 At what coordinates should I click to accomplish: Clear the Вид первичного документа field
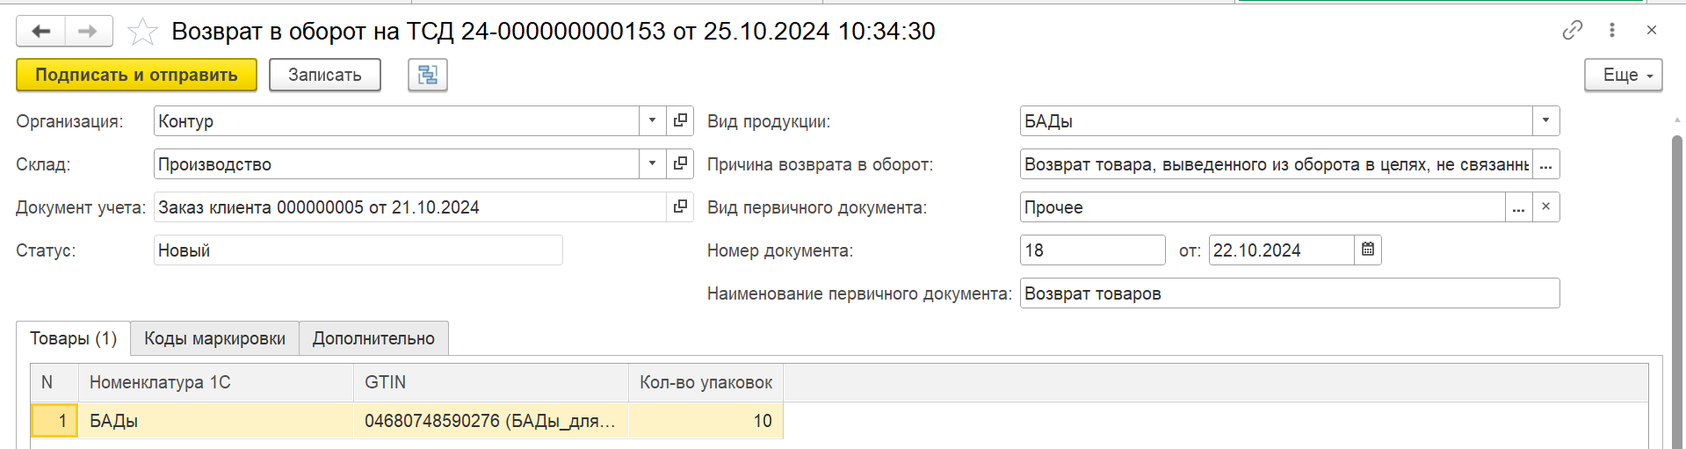[1545, 206]
